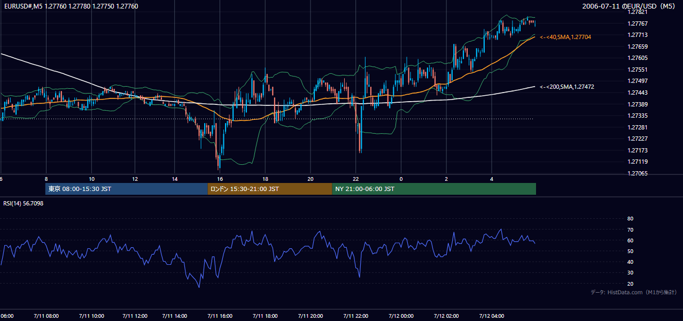
Task: Click RSI scale level 40
Action: tap(630, 262)
